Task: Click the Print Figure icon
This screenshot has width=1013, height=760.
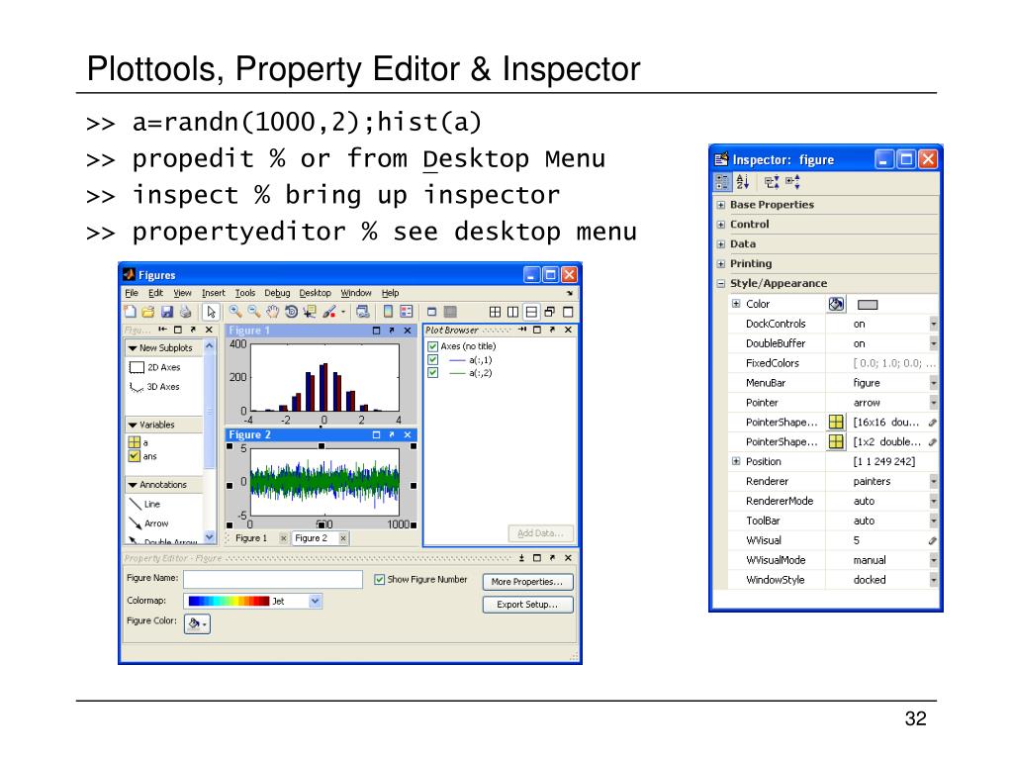Action: 185,312
